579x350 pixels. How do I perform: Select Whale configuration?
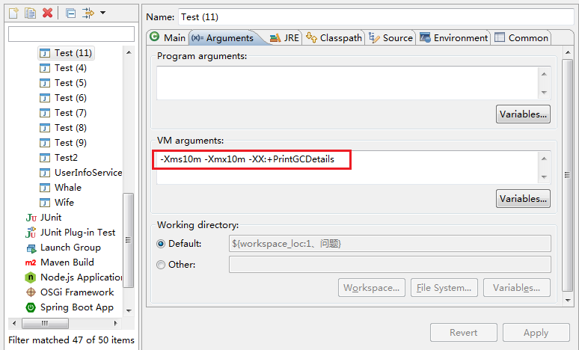click(x=61, y=188)
